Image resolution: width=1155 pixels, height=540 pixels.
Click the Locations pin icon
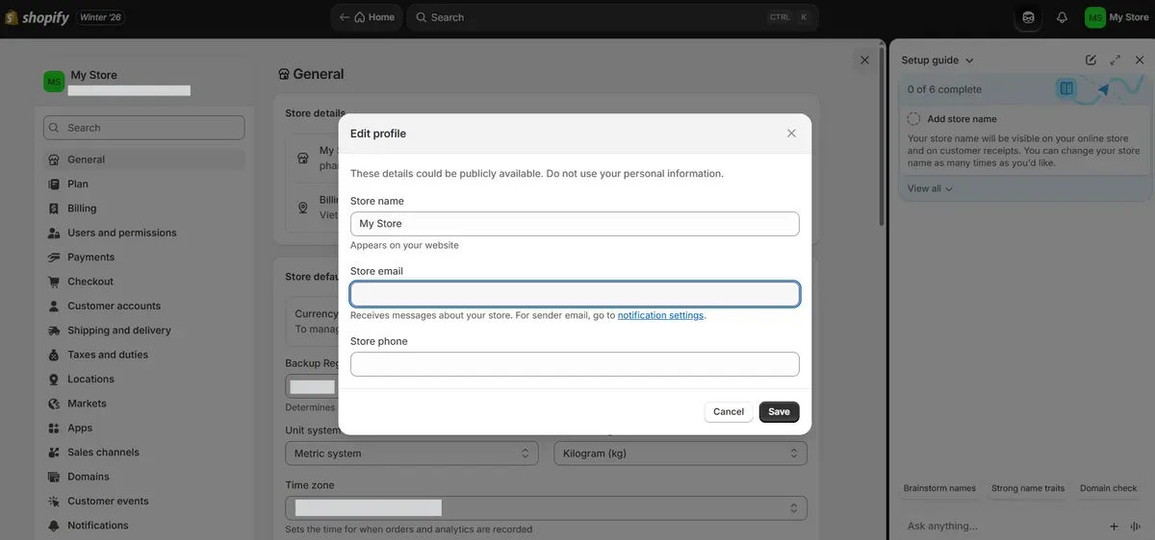(55, 380)
